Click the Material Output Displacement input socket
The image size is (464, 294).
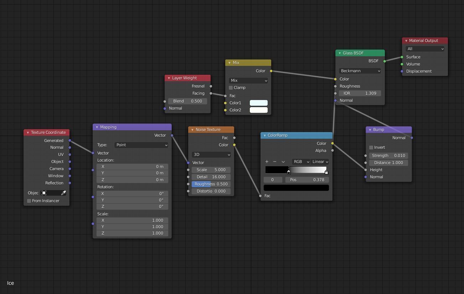coord(402,71)
